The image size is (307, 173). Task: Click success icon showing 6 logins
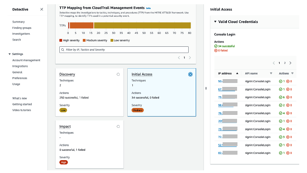(x=280, y=97)
